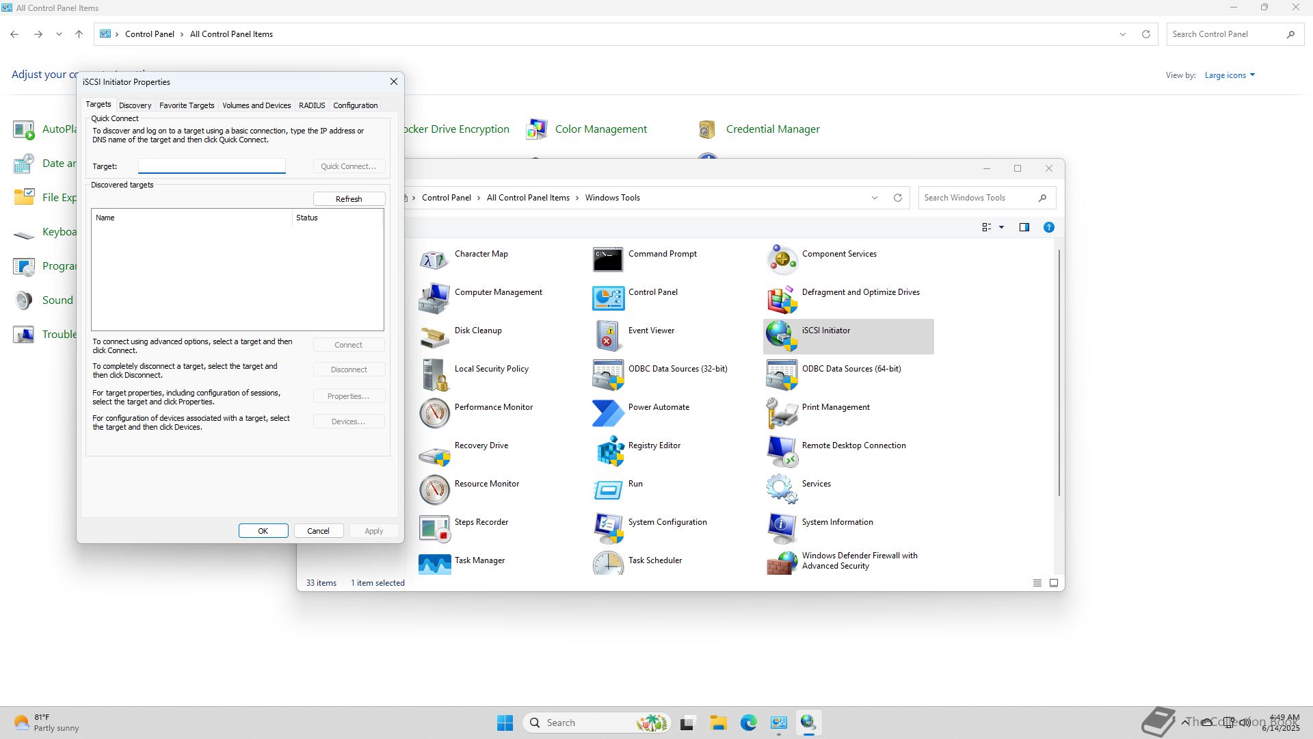Toggle the preview pane button

click(x=1024, y=227)
